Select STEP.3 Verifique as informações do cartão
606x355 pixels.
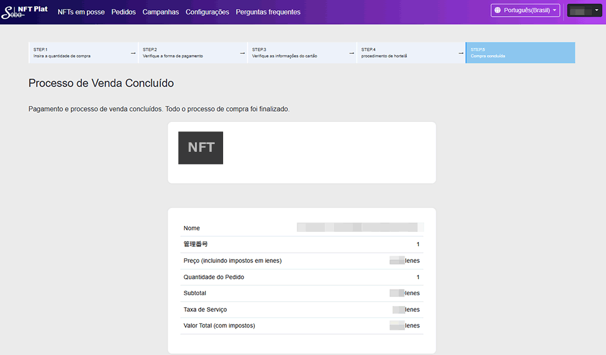(297, 53)
